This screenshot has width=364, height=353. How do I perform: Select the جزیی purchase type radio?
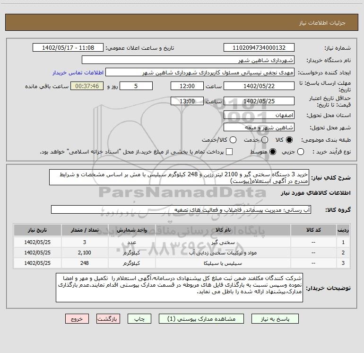coord(301,152)
